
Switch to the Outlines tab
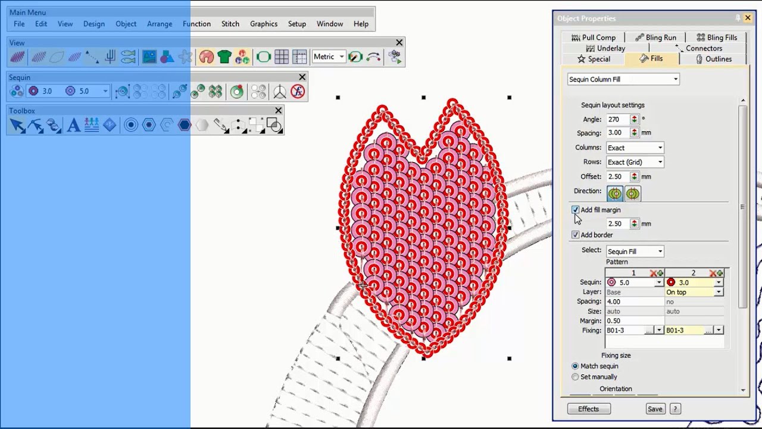(713, 59)
